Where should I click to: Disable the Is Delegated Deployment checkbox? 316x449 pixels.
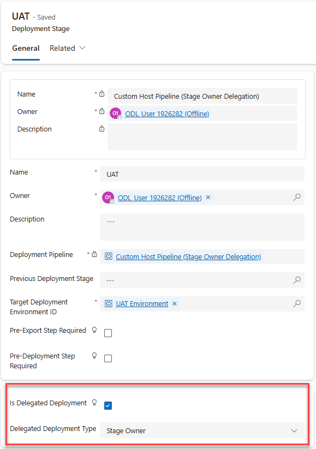[108, 405]
